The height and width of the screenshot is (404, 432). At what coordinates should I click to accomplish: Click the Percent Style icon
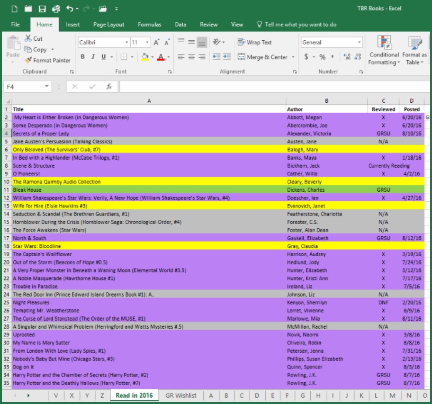click(322, 57)
